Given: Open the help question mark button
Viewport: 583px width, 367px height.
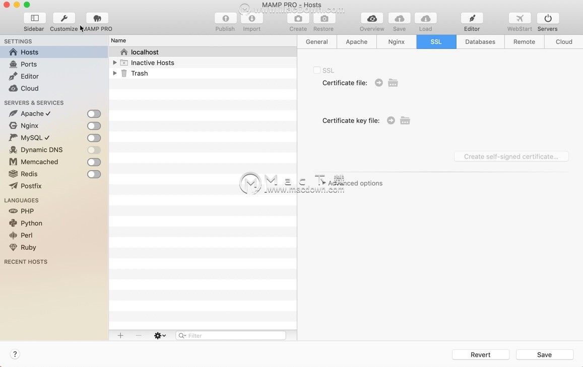Looking at the screenshot, I should tap(15, 354).
